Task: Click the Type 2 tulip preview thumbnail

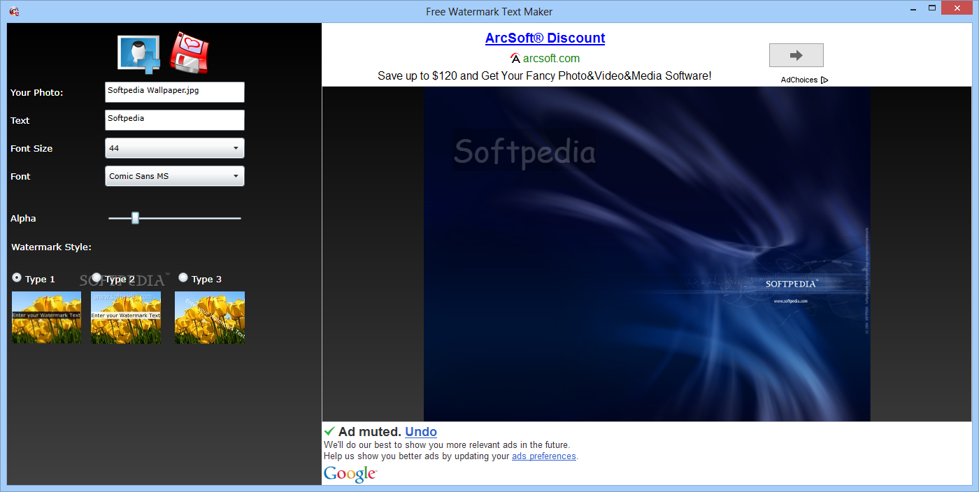Action: 126,317
